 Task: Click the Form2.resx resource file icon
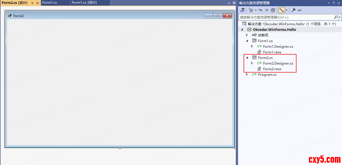coord(259,69)
